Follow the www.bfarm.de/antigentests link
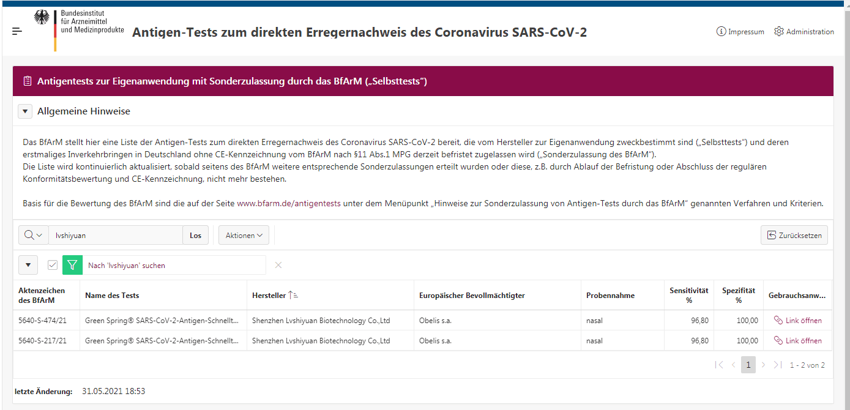Image resolution: width=850 pixels, height=410 pixels. coord(288,203)
